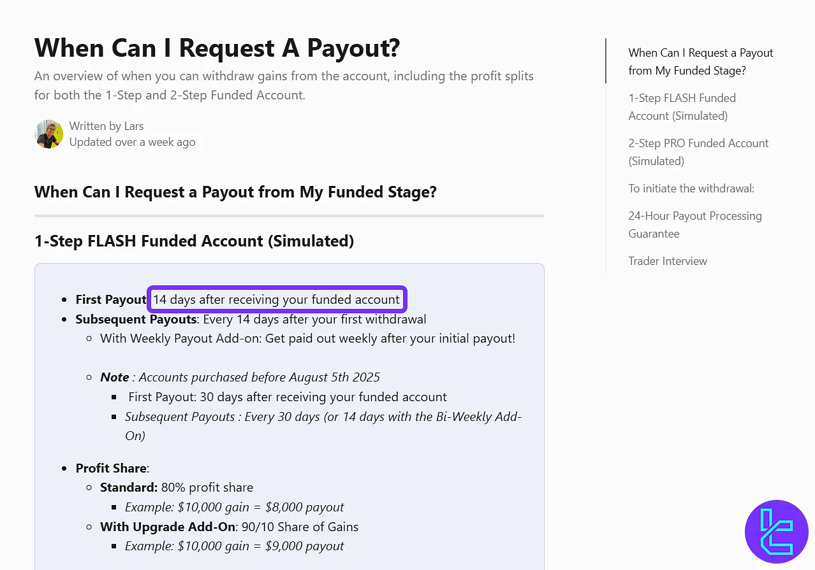Click the section heading '1-Step FLASH Funded Account (Simulated)'

point(194,241)
